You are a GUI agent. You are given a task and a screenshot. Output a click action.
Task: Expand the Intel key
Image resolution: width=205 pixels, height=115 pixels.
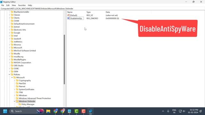(x=9, y=36)
